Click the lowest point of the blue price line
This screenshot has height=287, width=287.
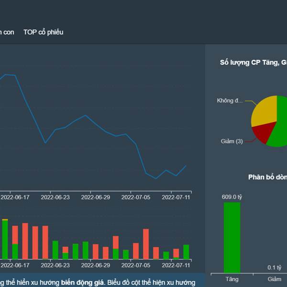pyautogui.click(x=156, y=178)
